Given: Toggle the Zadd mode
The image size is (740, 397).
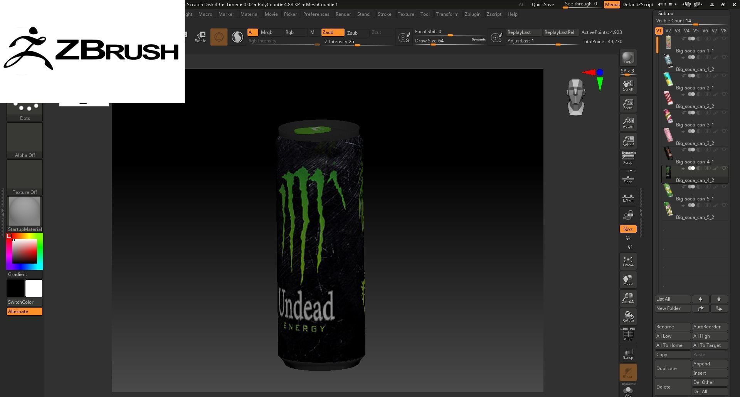Looking at the screenshot, I should [333, 32].
